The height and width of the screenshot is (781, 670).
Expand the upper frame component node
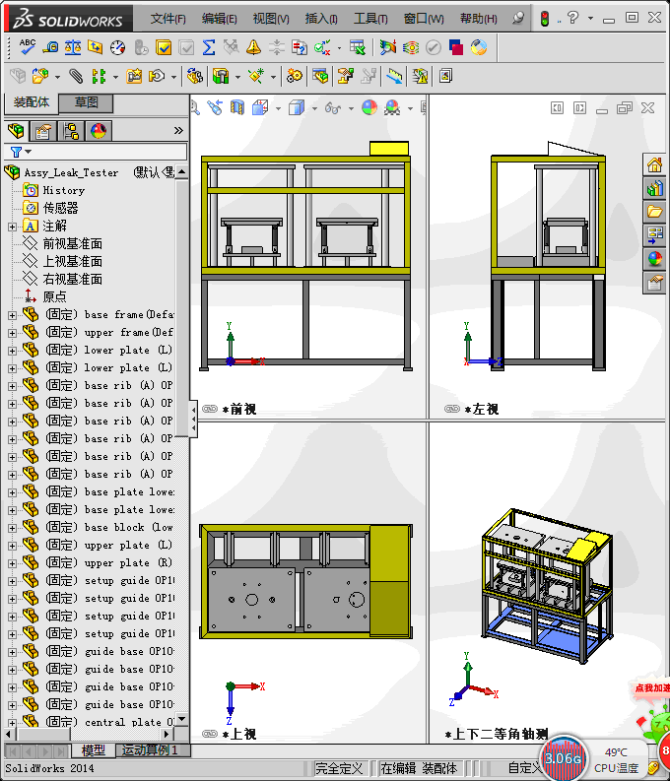pyautogui.click(x=13, y=333)
